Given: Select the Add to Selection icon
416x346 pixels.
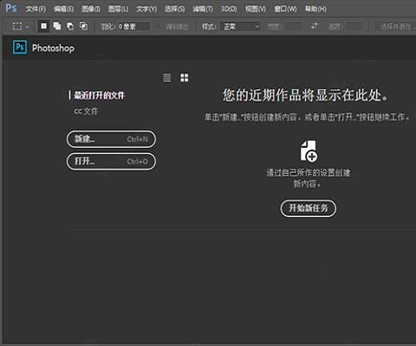Looking at the screenshot, I should 57,26.
